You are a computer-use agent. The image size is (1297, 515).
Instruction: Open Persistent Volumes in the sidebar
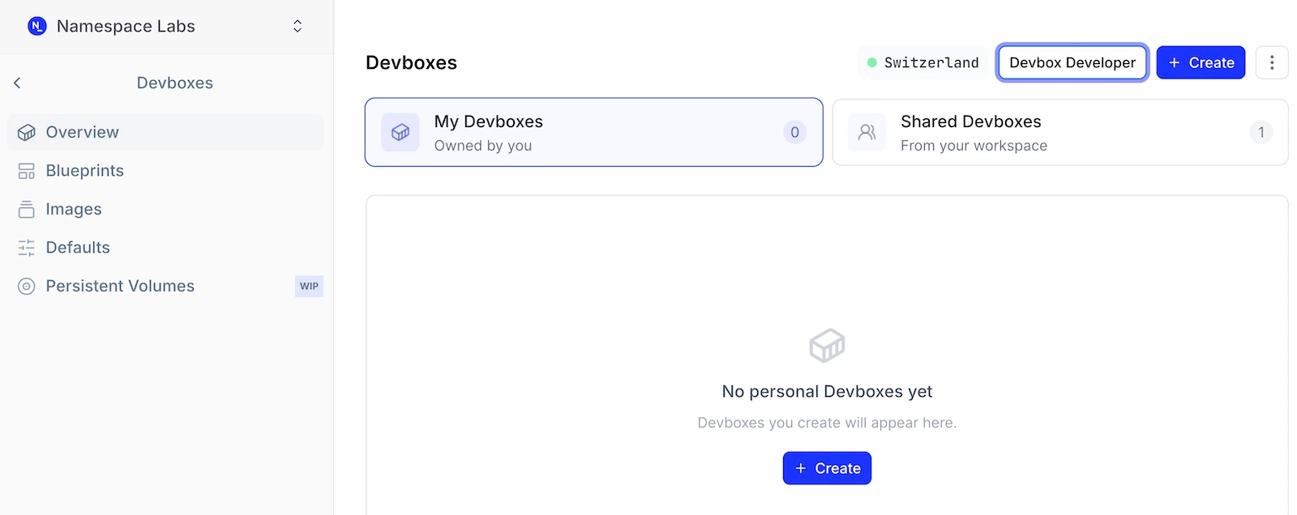(165, 286)
